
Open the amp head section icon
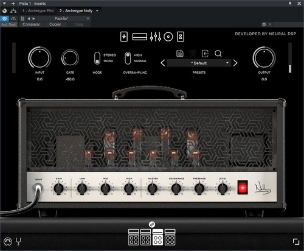[x=140, y=37]
